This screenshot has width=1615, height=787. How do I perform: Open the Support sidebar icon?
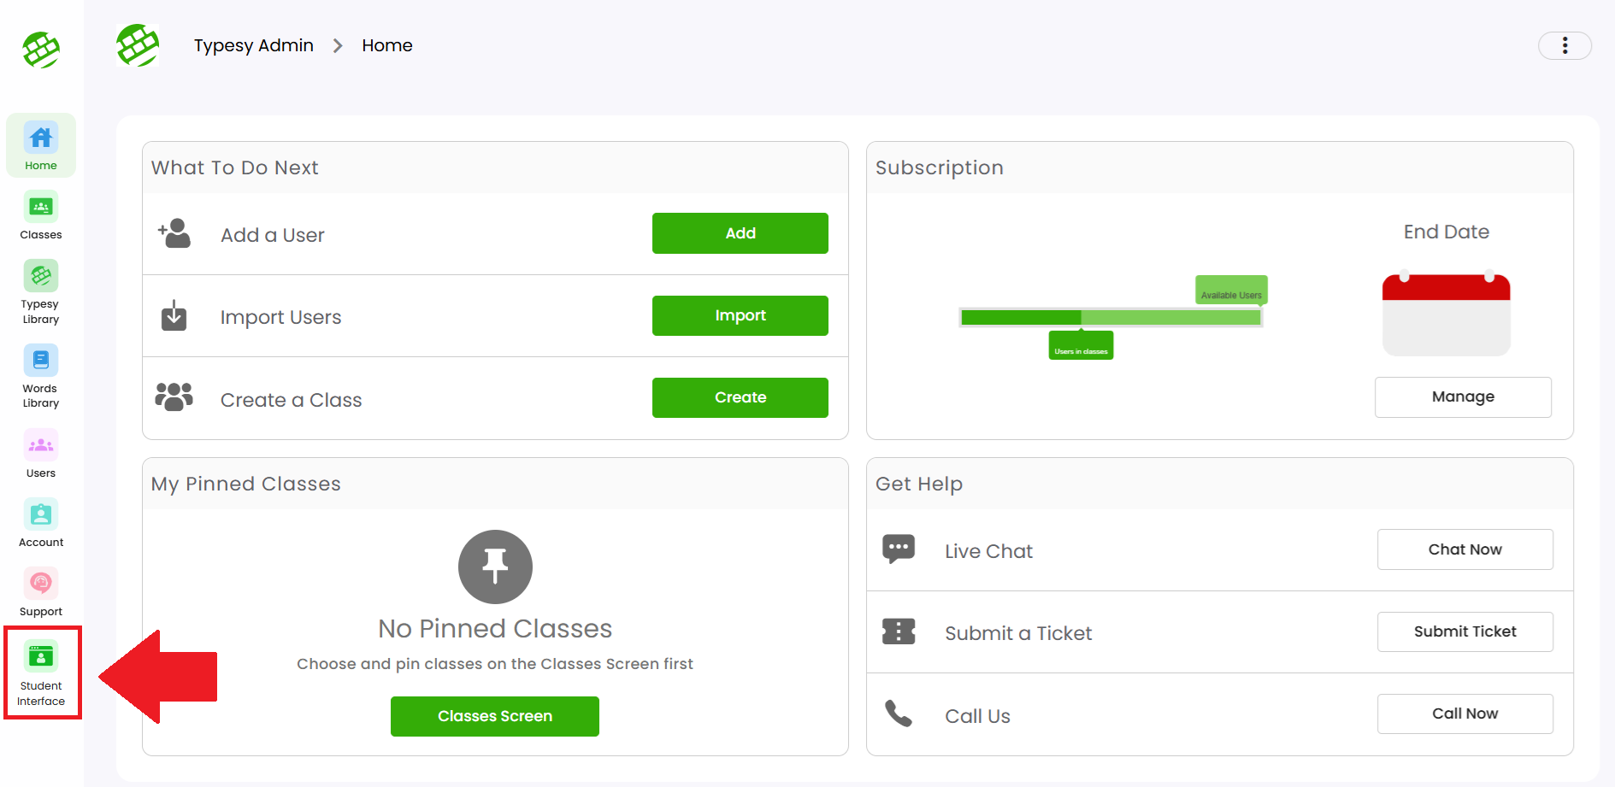tap(41, 592)
